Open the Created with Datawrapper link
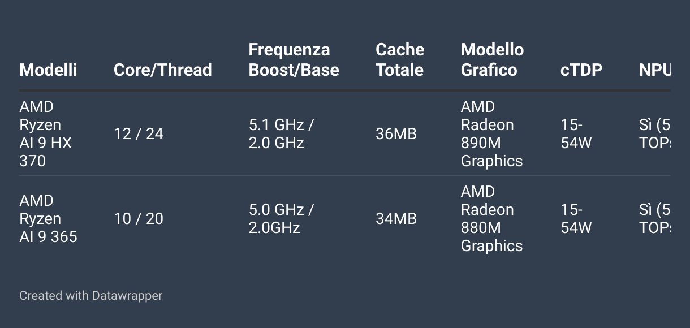Viewport: 690px width, 328px height. pyautogui.click(x=91, y=295)
